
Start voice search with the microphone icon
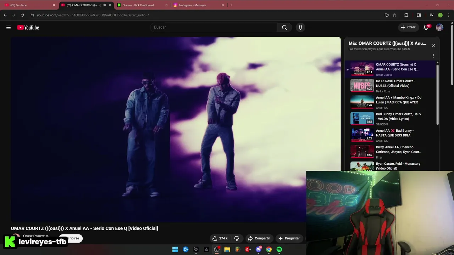[x=300, y=27]
